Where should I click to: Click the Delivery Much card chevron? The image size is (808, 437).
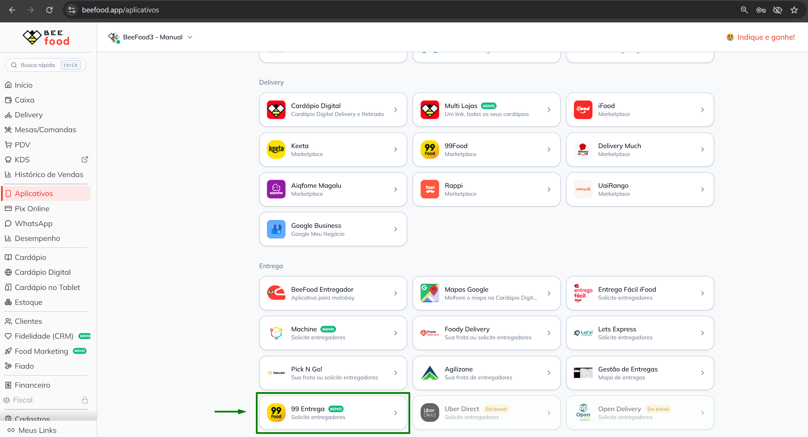702,149
